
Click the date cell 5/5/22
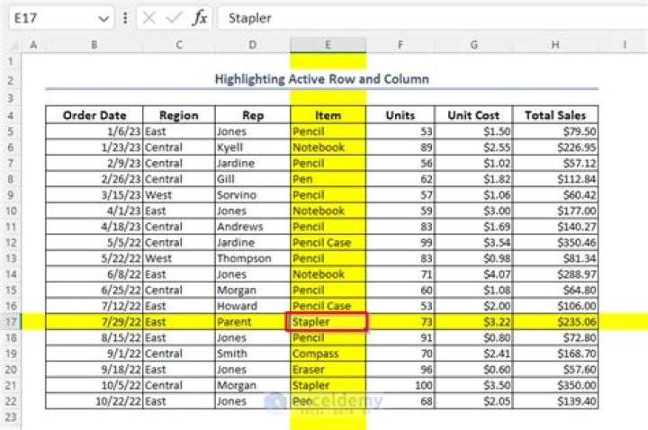click(x=94, y=243)
